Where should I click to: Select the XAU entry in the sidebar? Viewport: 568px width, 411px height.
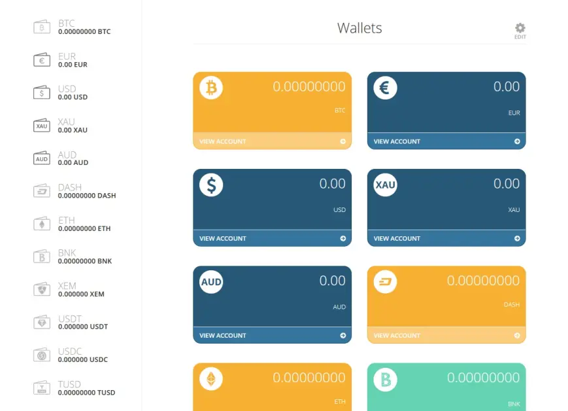(x=61, y=126)
